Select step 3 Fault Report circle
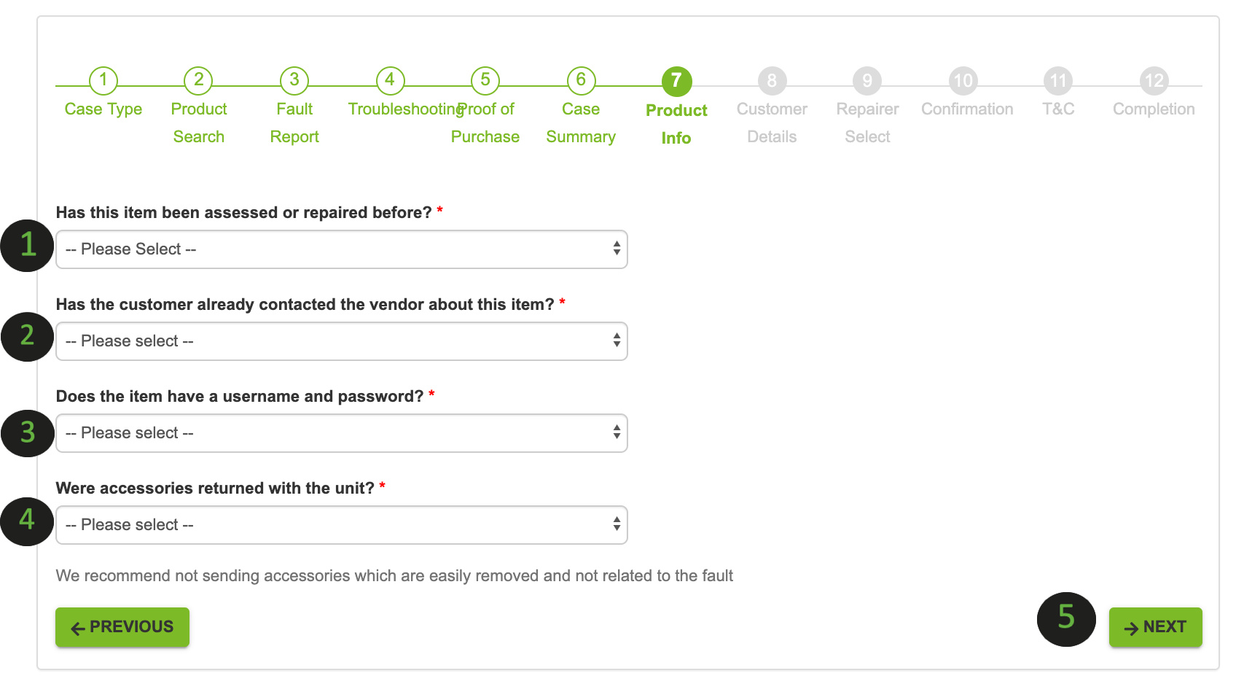Viewport: 1236px width, 684px height. point(294,80)
